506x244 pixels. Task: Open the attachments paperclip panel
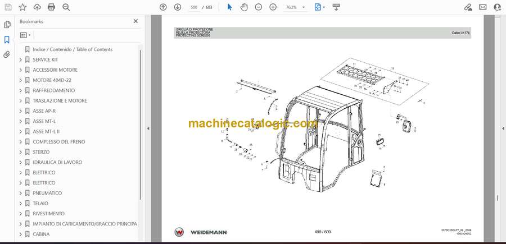pyautogui.click(x=7, y=55)
